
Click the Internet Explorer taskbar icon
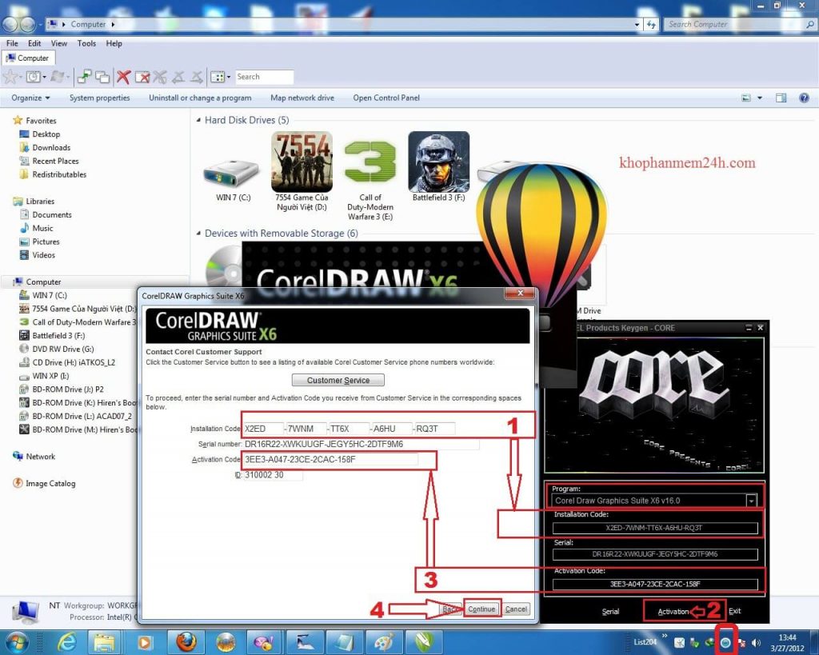point(68,641)
